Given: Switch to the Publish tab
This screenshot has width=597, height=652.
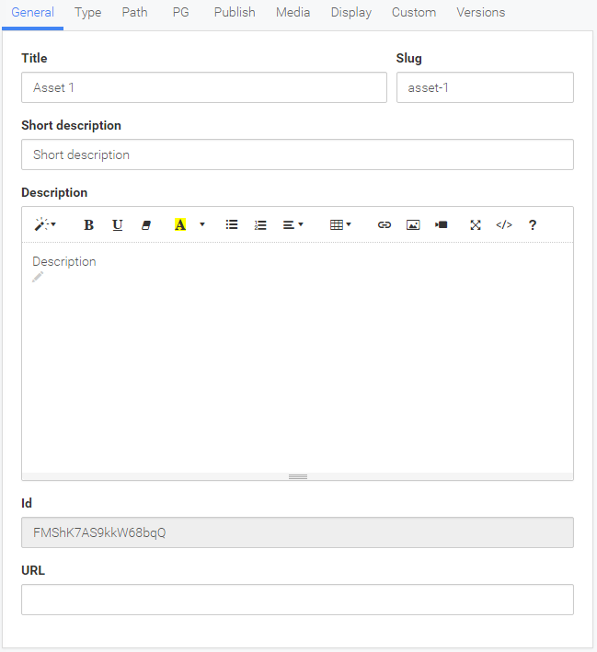Looking at the screenshot, I should point(235,13).
